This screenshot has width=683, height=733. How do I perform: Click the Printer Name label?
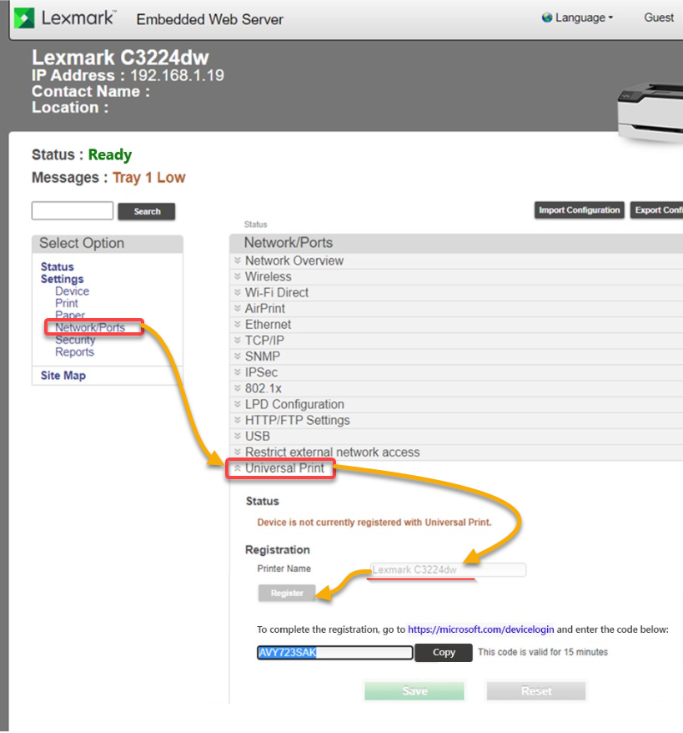[x=284, y=569]
